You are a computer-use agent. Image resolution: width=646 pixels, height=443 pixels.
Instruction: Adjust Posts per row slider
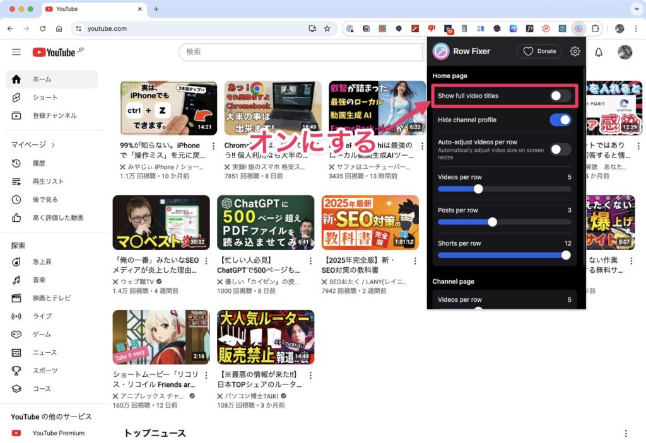point(504,222)
